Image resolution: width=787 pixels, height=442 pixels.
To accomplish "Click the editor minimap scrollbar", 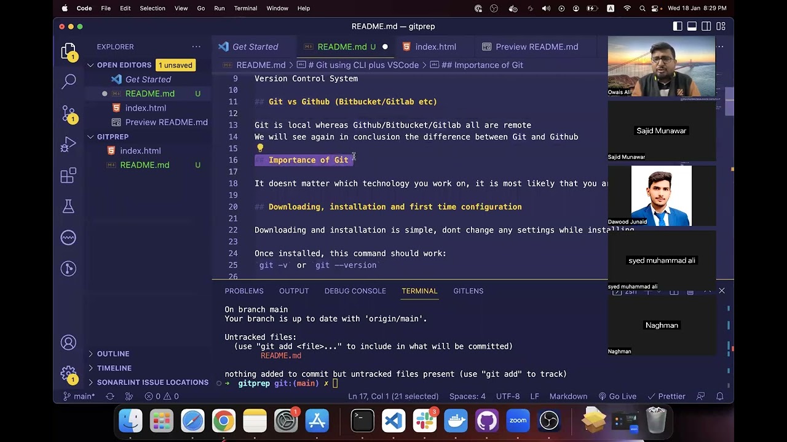I will [x=729, y=102].
